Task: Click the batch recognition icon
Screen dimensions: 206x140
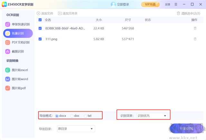Action: click(8, 33)
